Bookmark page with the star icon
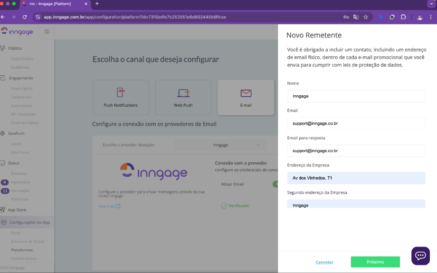The width and height of the screenshot is (437, 273). click(x=366, y=17)
